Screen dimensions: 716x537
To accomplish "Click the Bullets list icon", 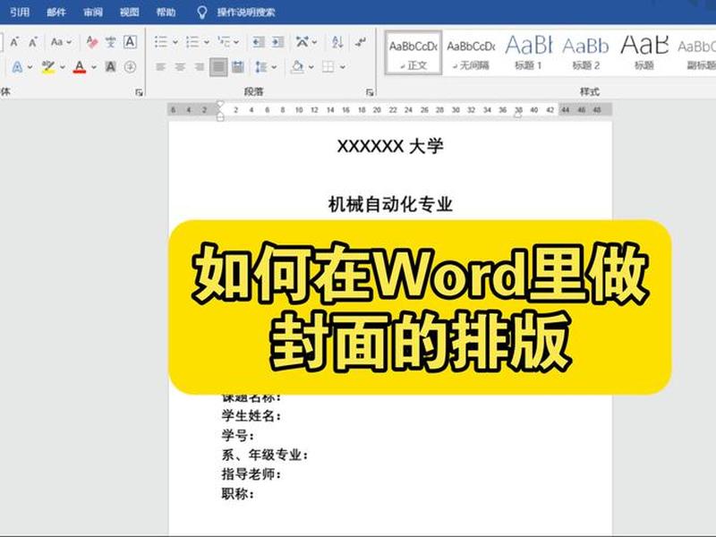I will 161,42.
